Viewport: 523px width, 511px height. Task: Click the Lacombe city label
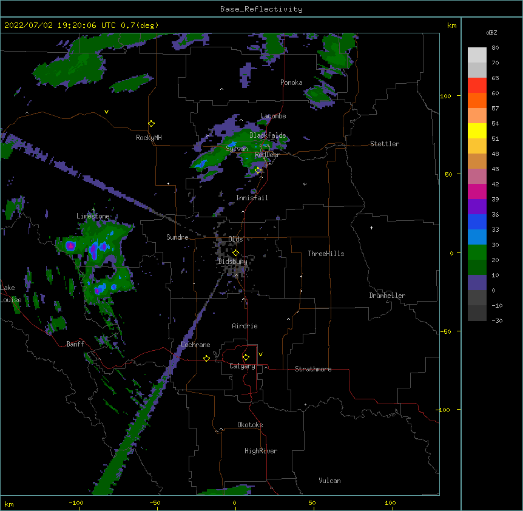pos(273,116)
